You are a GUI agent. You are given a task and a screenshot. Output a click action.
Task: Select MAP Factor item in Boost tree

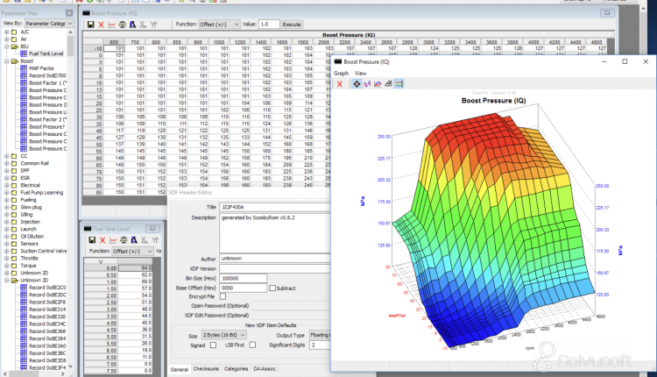coord(41,68)
